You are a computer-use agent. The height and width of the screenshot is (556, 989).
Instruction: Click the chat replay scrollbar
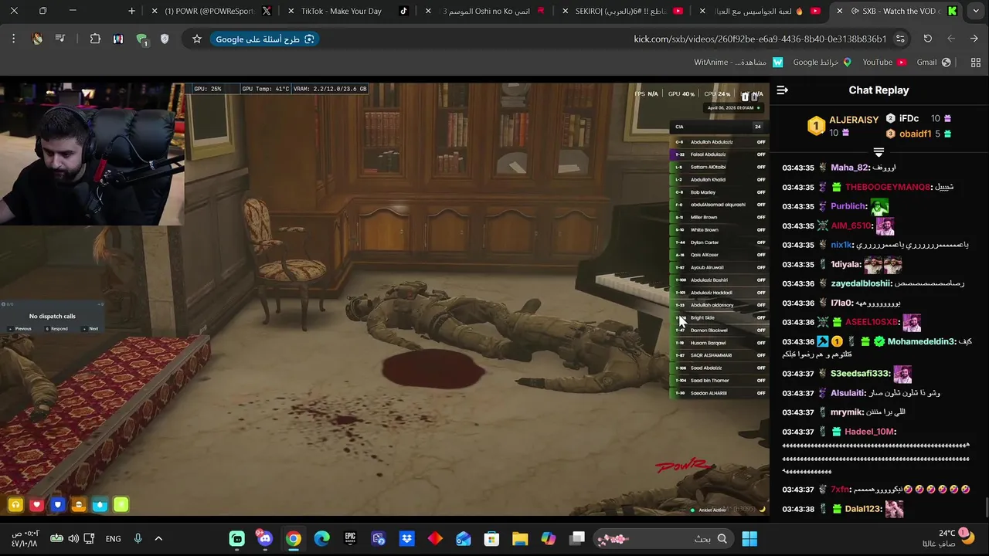(x=985, y=508)
